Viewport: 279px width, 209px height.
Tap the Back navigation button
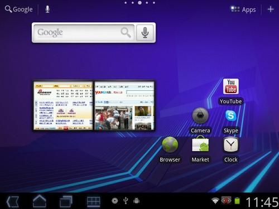click(13, 201)
